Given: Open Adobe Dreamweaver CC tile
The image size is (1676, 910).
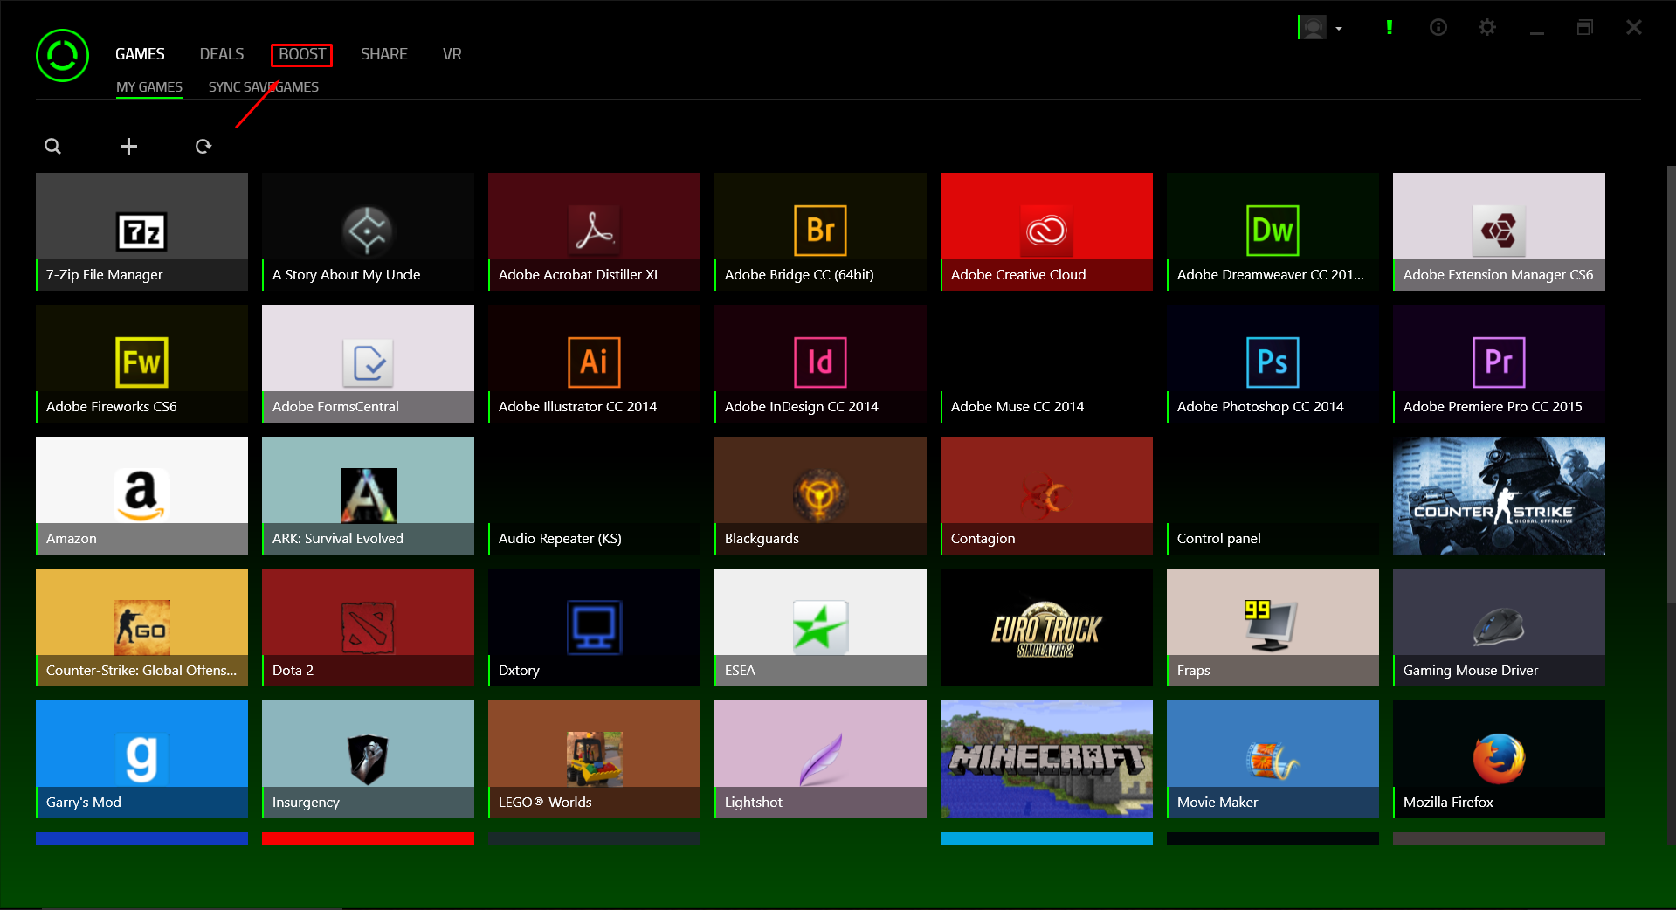Looking at the screenshot, I should click(x=1273, y=231).
